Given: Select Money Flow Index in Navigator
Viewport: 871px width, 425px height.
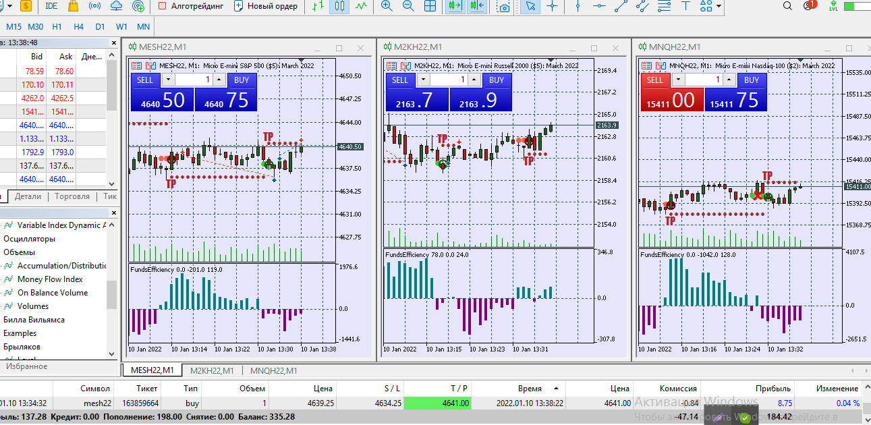Looking at the screenshot, I should [x=50, y=279].
